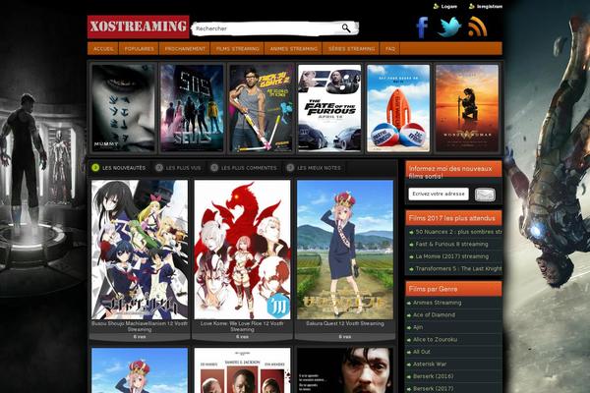
Task: Click the register link at top right
Action: pos(486,7)
